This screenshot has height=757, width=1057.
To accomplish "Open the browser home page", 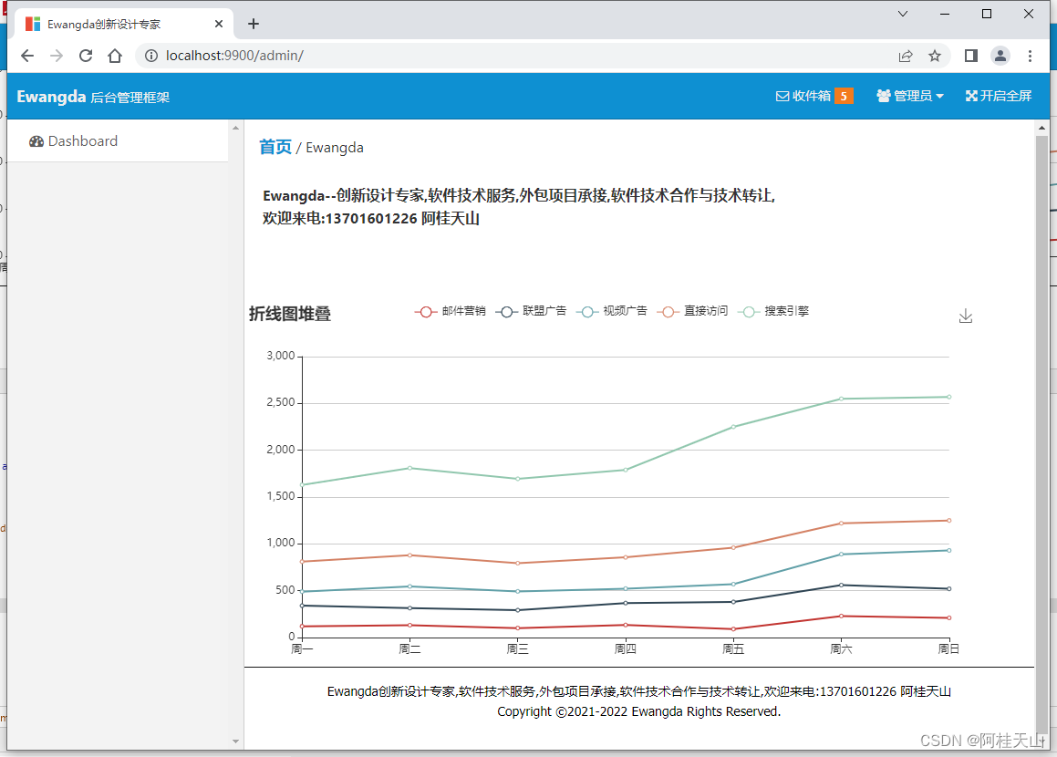I will pos(115,56).
